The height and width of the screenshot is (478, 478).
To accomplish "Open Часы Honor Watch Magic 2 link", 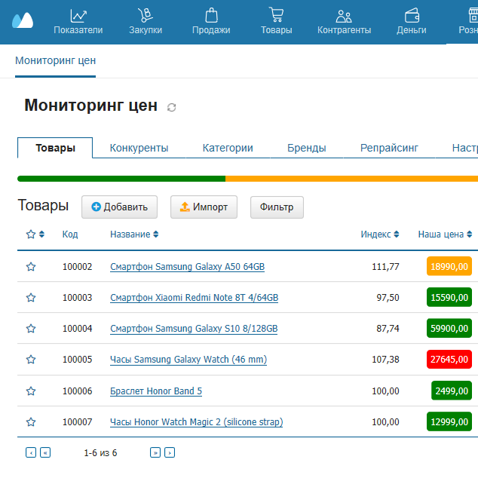I will point(196,422).
